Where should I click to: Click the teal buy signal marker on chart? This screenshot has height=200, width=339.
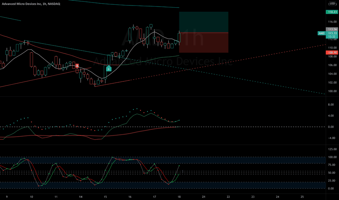pyautogui.click(x=109, y=69)
